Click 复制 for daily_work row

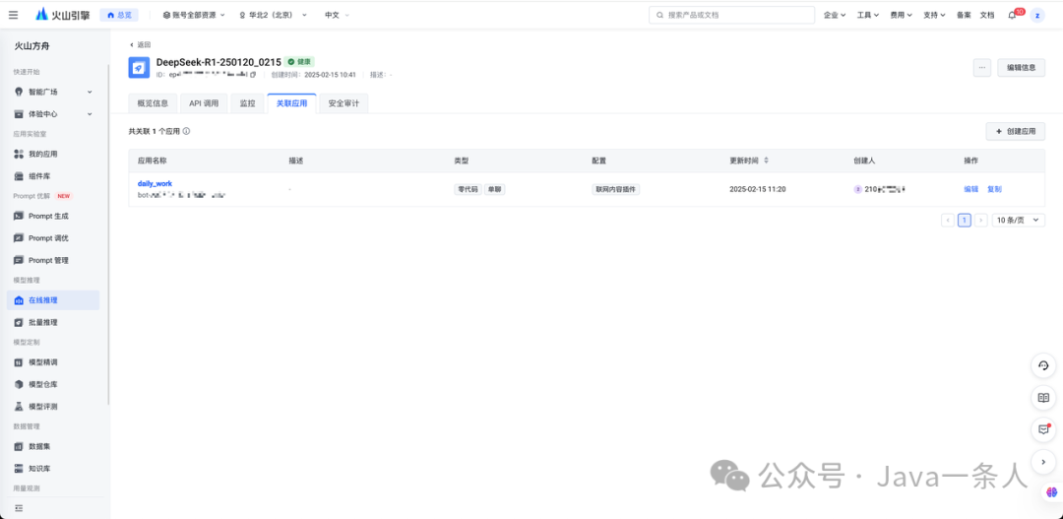[x=994, y=189]
